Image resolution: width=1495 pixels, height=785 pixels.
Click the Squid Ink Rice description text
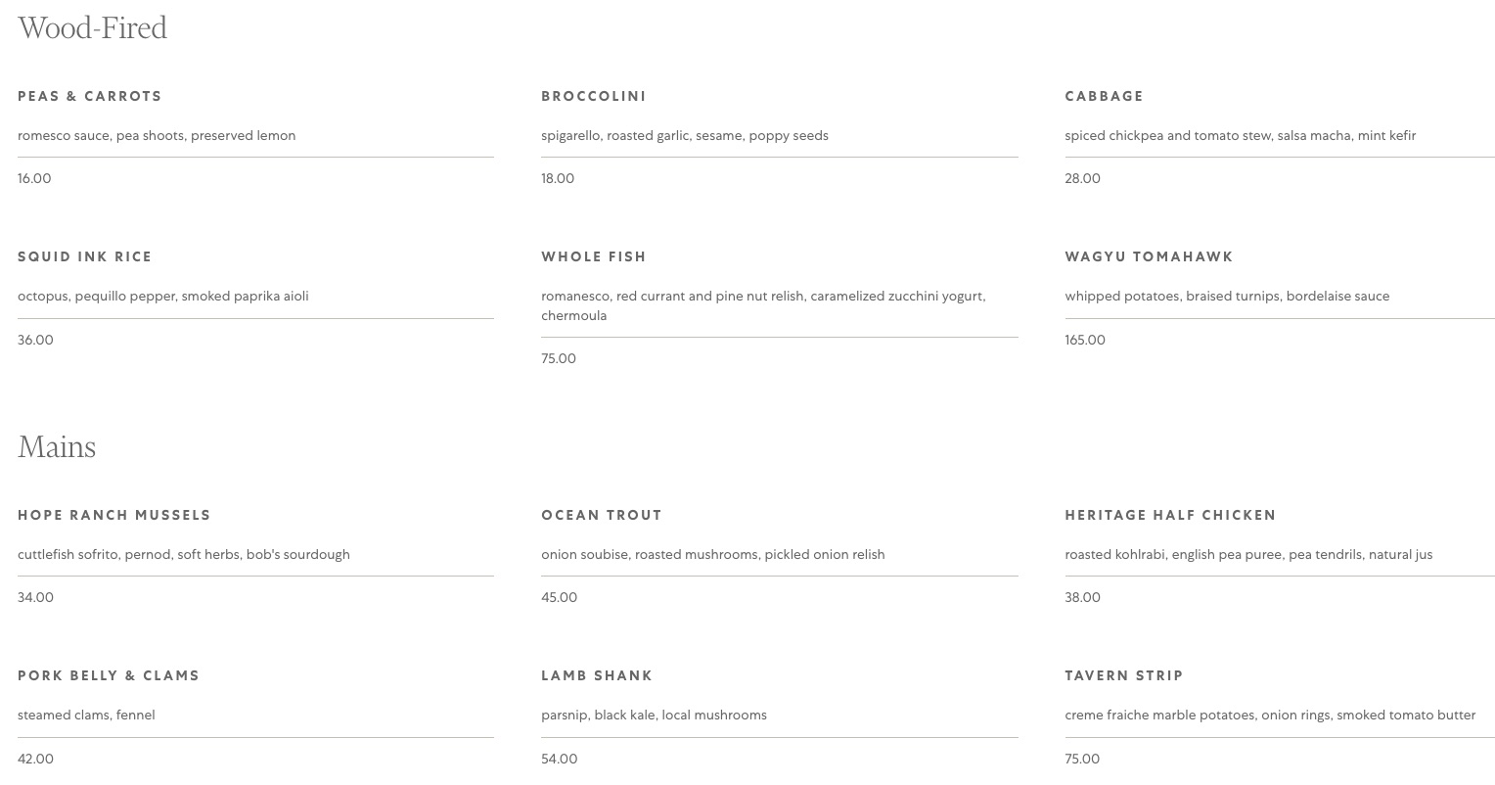[x=163, y=296]
